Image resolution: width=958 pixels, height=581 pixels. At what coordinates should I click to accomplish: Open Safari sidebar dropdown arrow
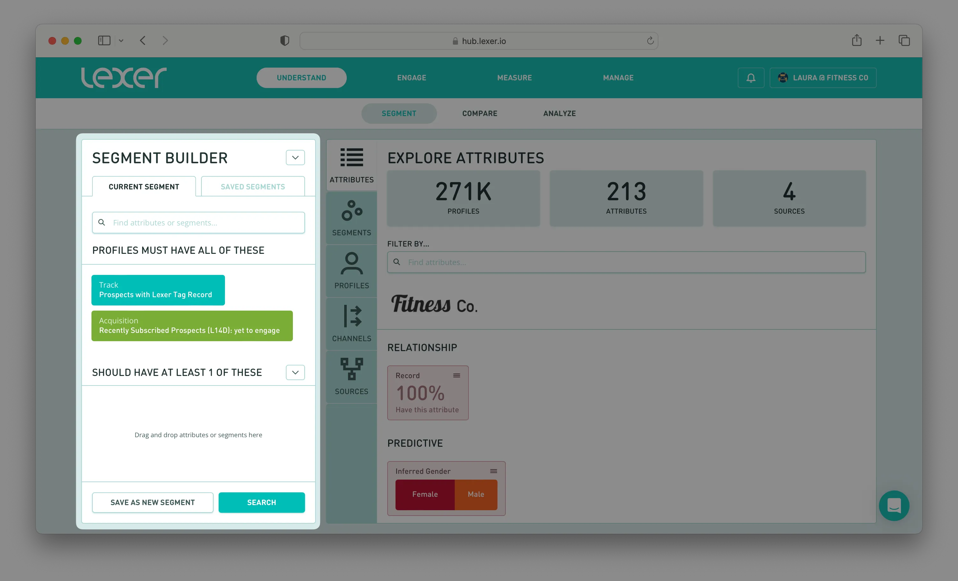coord(121,41)
